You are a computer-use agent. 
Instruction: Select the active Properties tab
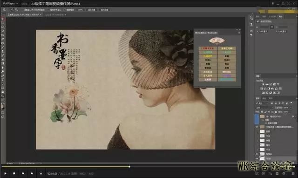tap(280, 17)
